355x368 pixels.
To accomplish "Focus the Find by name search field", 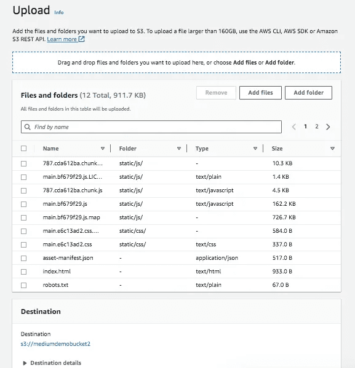I will (x=151, y=127).
